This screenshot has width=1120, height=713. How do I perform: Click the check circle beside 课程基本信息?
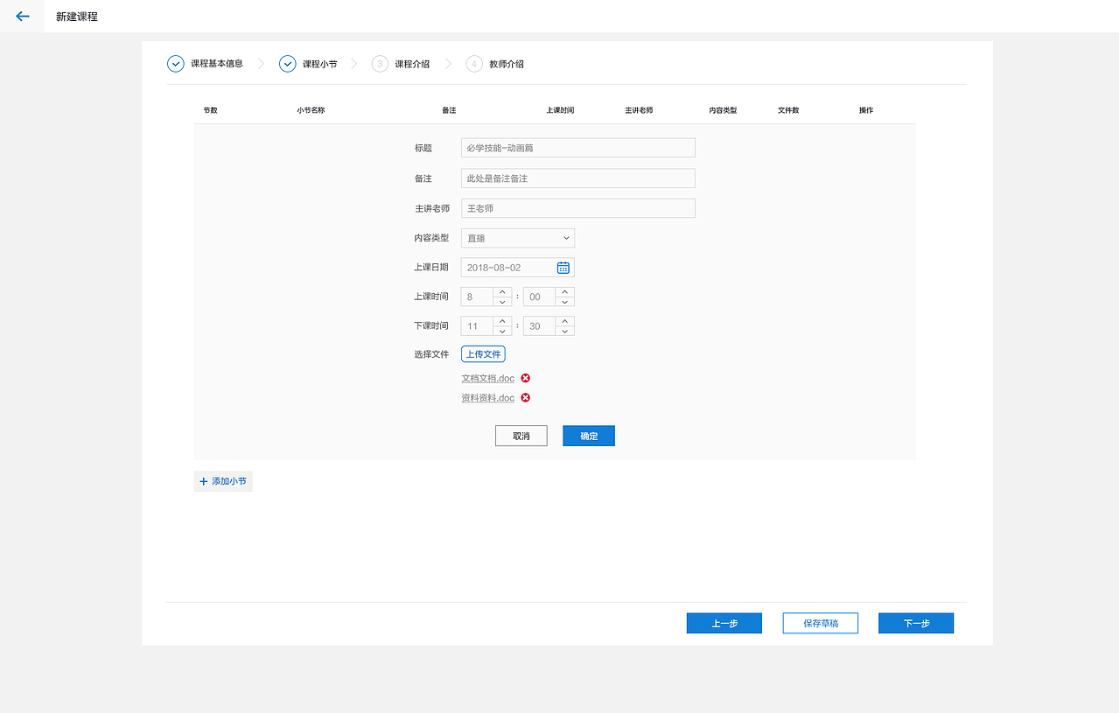coord(176,64)
